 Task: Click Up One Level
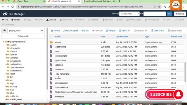(70, 31)
